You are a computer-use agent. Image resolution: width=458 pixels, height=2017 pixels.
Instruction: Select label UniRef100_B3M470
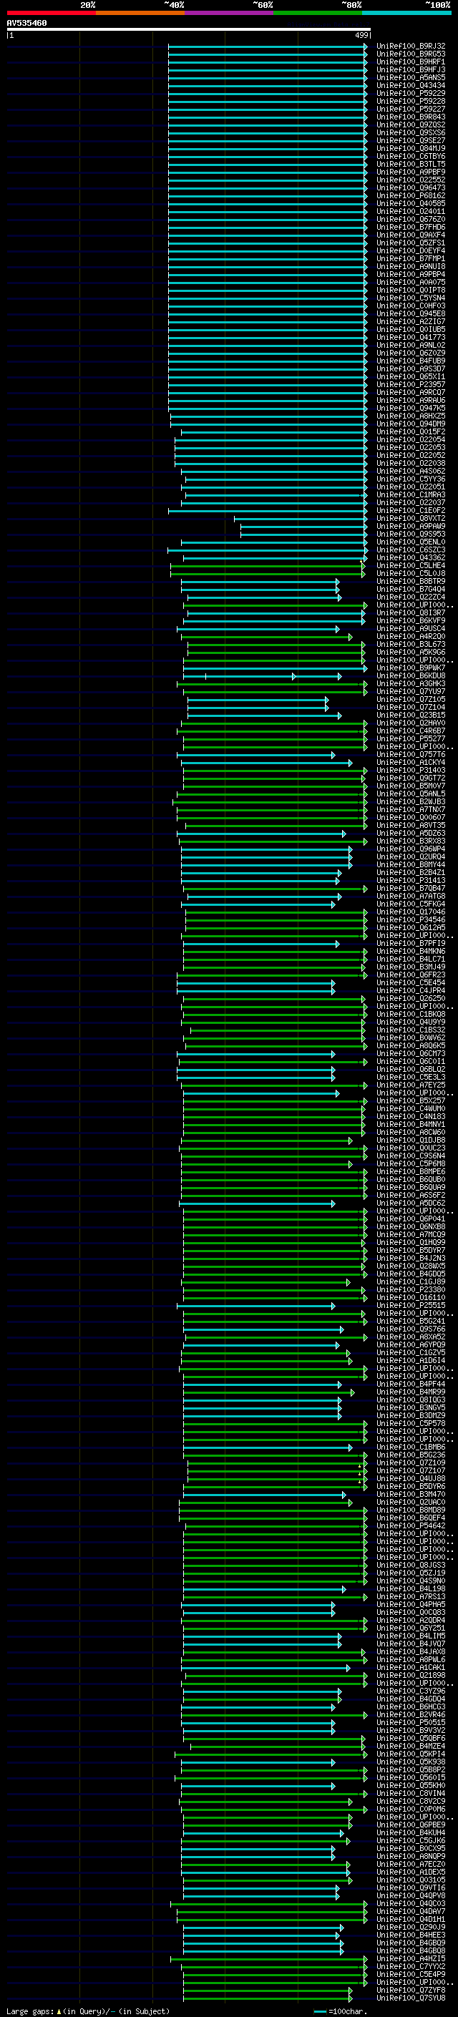point(411,1495)
